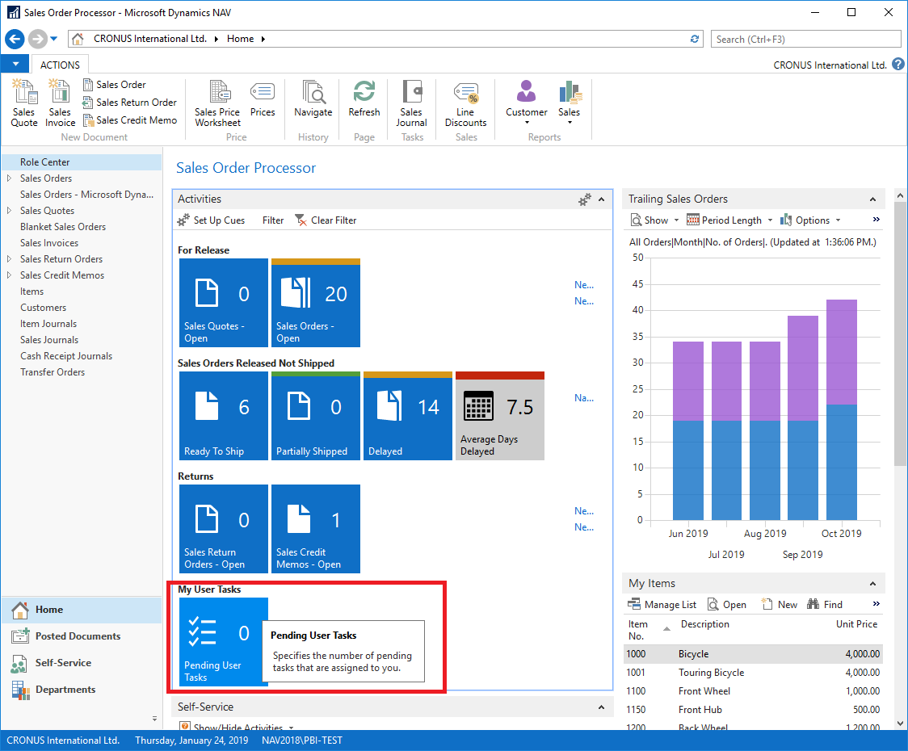The width and height of the screenshot is (908, 751).
Task: Collapse the Activities part
Action: point(602,199)
